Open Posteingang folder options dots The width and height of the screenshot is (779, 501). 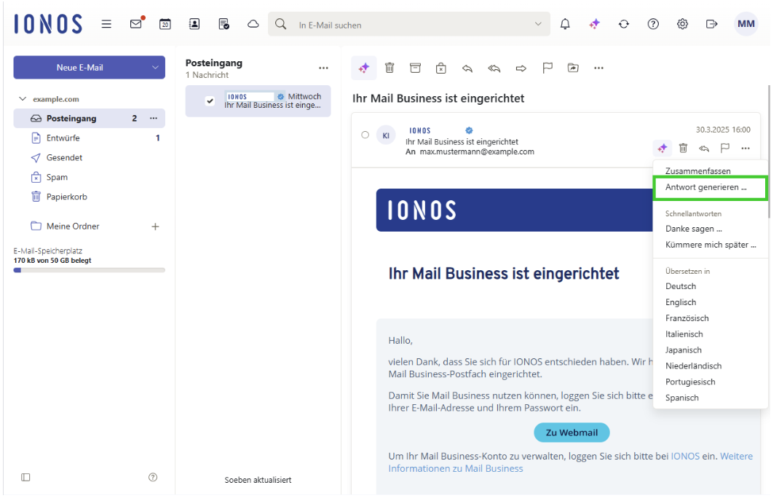154,118
